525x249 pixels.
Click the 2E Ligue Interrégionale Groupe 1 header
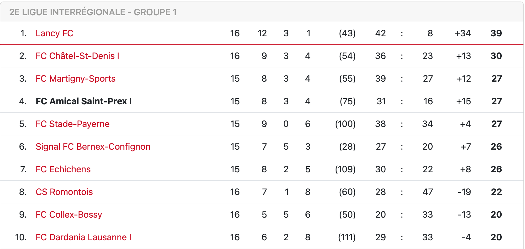pyautogui.click(x=93, y=12)
